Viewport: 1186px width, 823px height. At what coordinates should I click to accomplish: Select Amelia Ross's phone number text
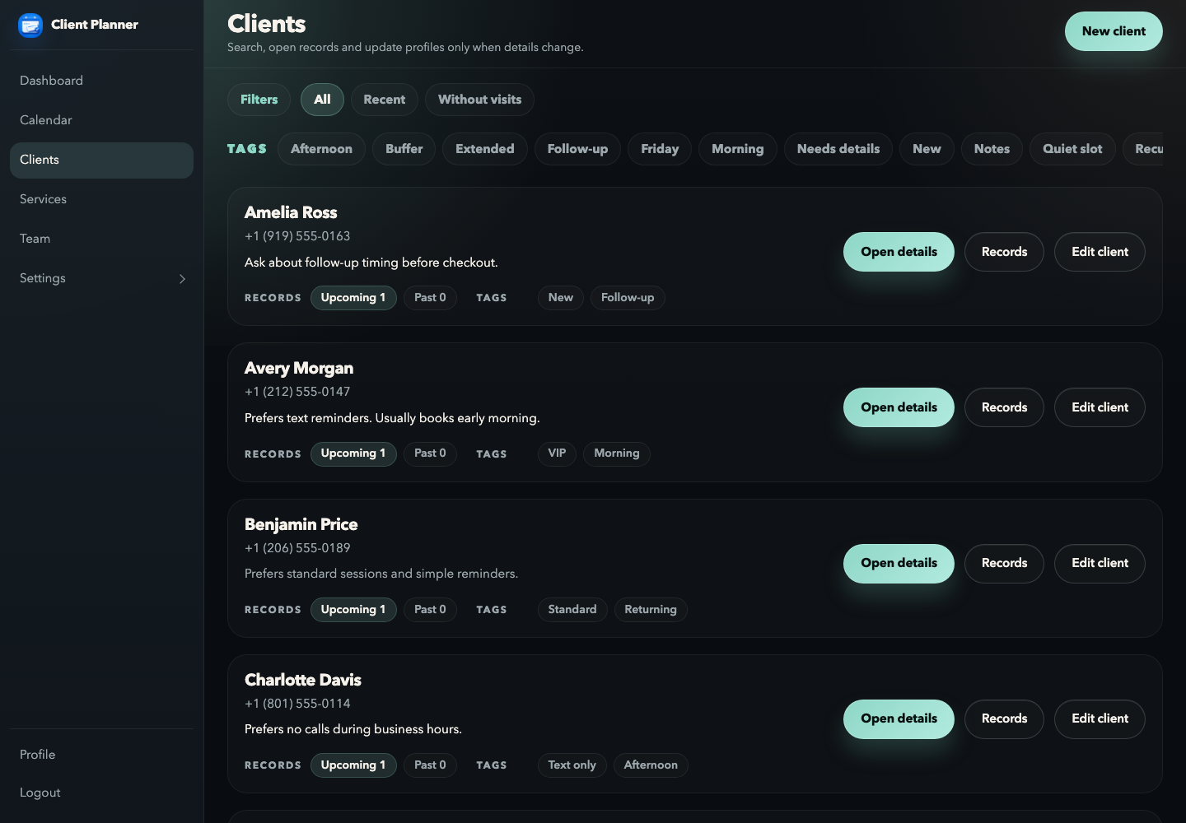(297, 236)
